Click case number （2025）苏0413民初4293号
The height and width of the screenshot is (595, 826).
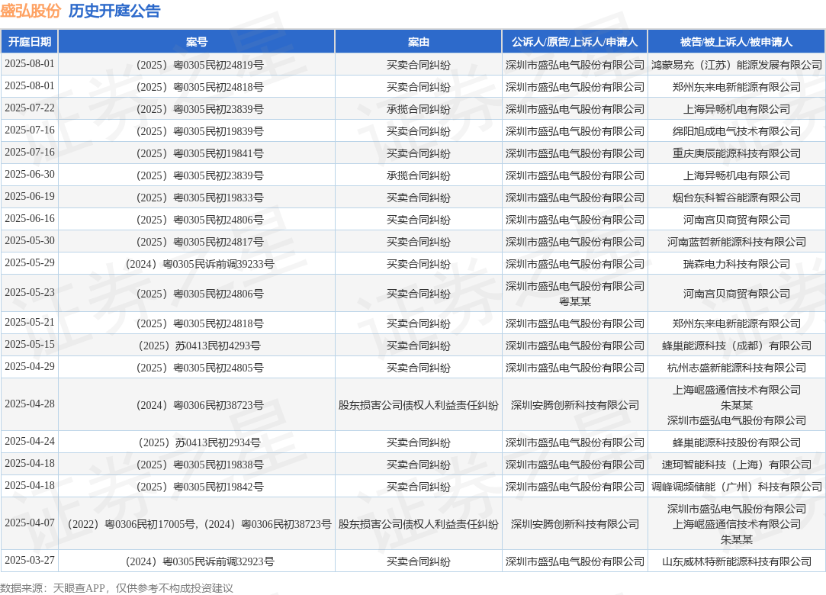tap(200, 346)
